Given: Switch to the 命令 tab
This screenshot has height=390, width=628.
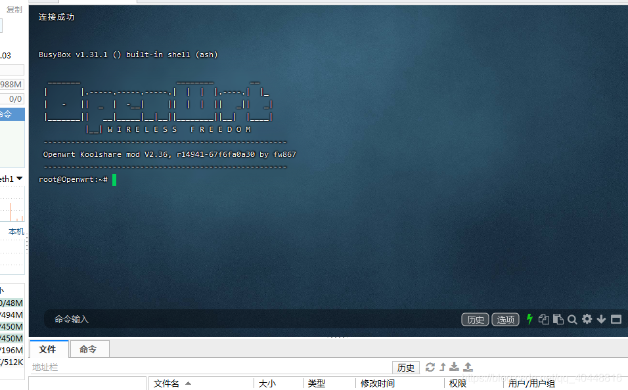Looking at the screenshot, I should click(89, 349).
